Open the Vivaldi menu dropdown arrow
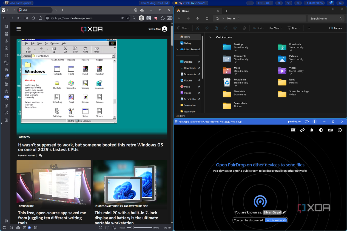Image resolution: width=347 pixels, height=231 pixels. point(7,10)
